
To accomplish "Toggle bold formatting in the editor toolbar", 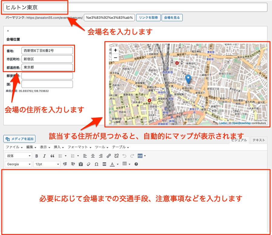I will pyautogui.click(x=37, y=156).
